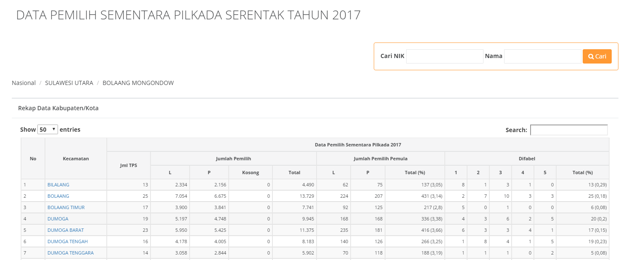Open the DUMOGA kecamatan link

tap(58, 219)
